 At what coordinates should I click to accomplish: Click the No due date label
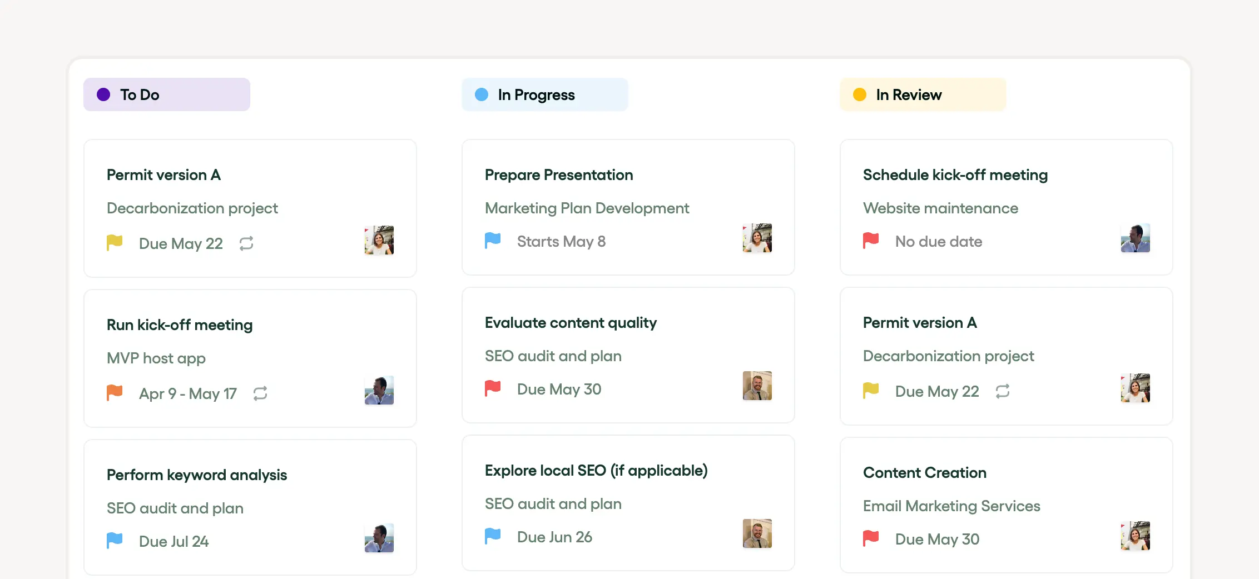[x=939, y=242]
